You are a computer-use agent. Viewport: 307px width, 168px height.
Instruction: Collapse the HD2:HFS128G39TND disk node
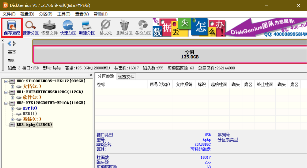[x=6, y=103]
